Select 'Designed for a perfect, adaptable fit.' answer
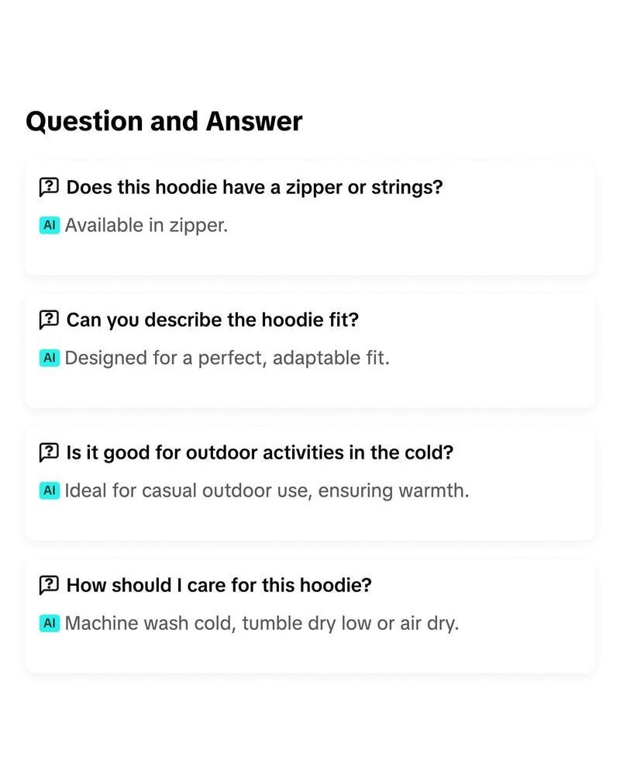Image resolution: width=620 pixels, height=776 pixels. 227,359
